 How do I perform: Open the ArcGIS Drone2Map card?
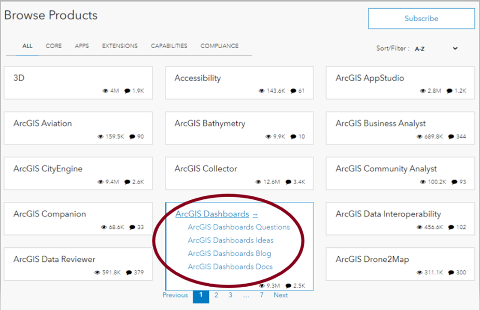click(x=400, y=264)
